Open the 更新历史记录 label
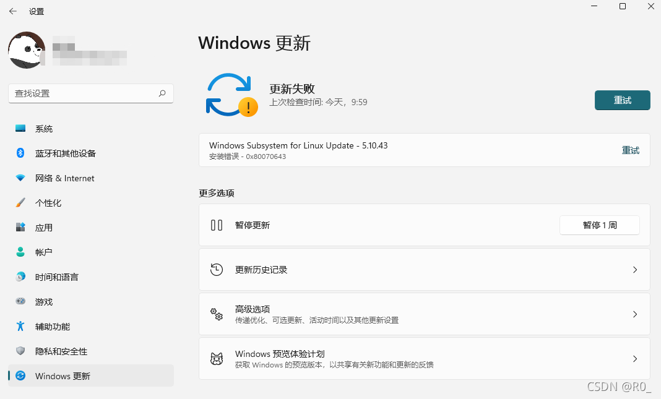This screenshot has width=661, height=399. [261, 270]
